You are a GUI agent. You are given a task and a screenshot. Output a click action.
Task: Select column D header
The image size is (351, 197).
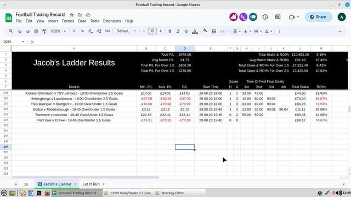(x=185, y=49)
